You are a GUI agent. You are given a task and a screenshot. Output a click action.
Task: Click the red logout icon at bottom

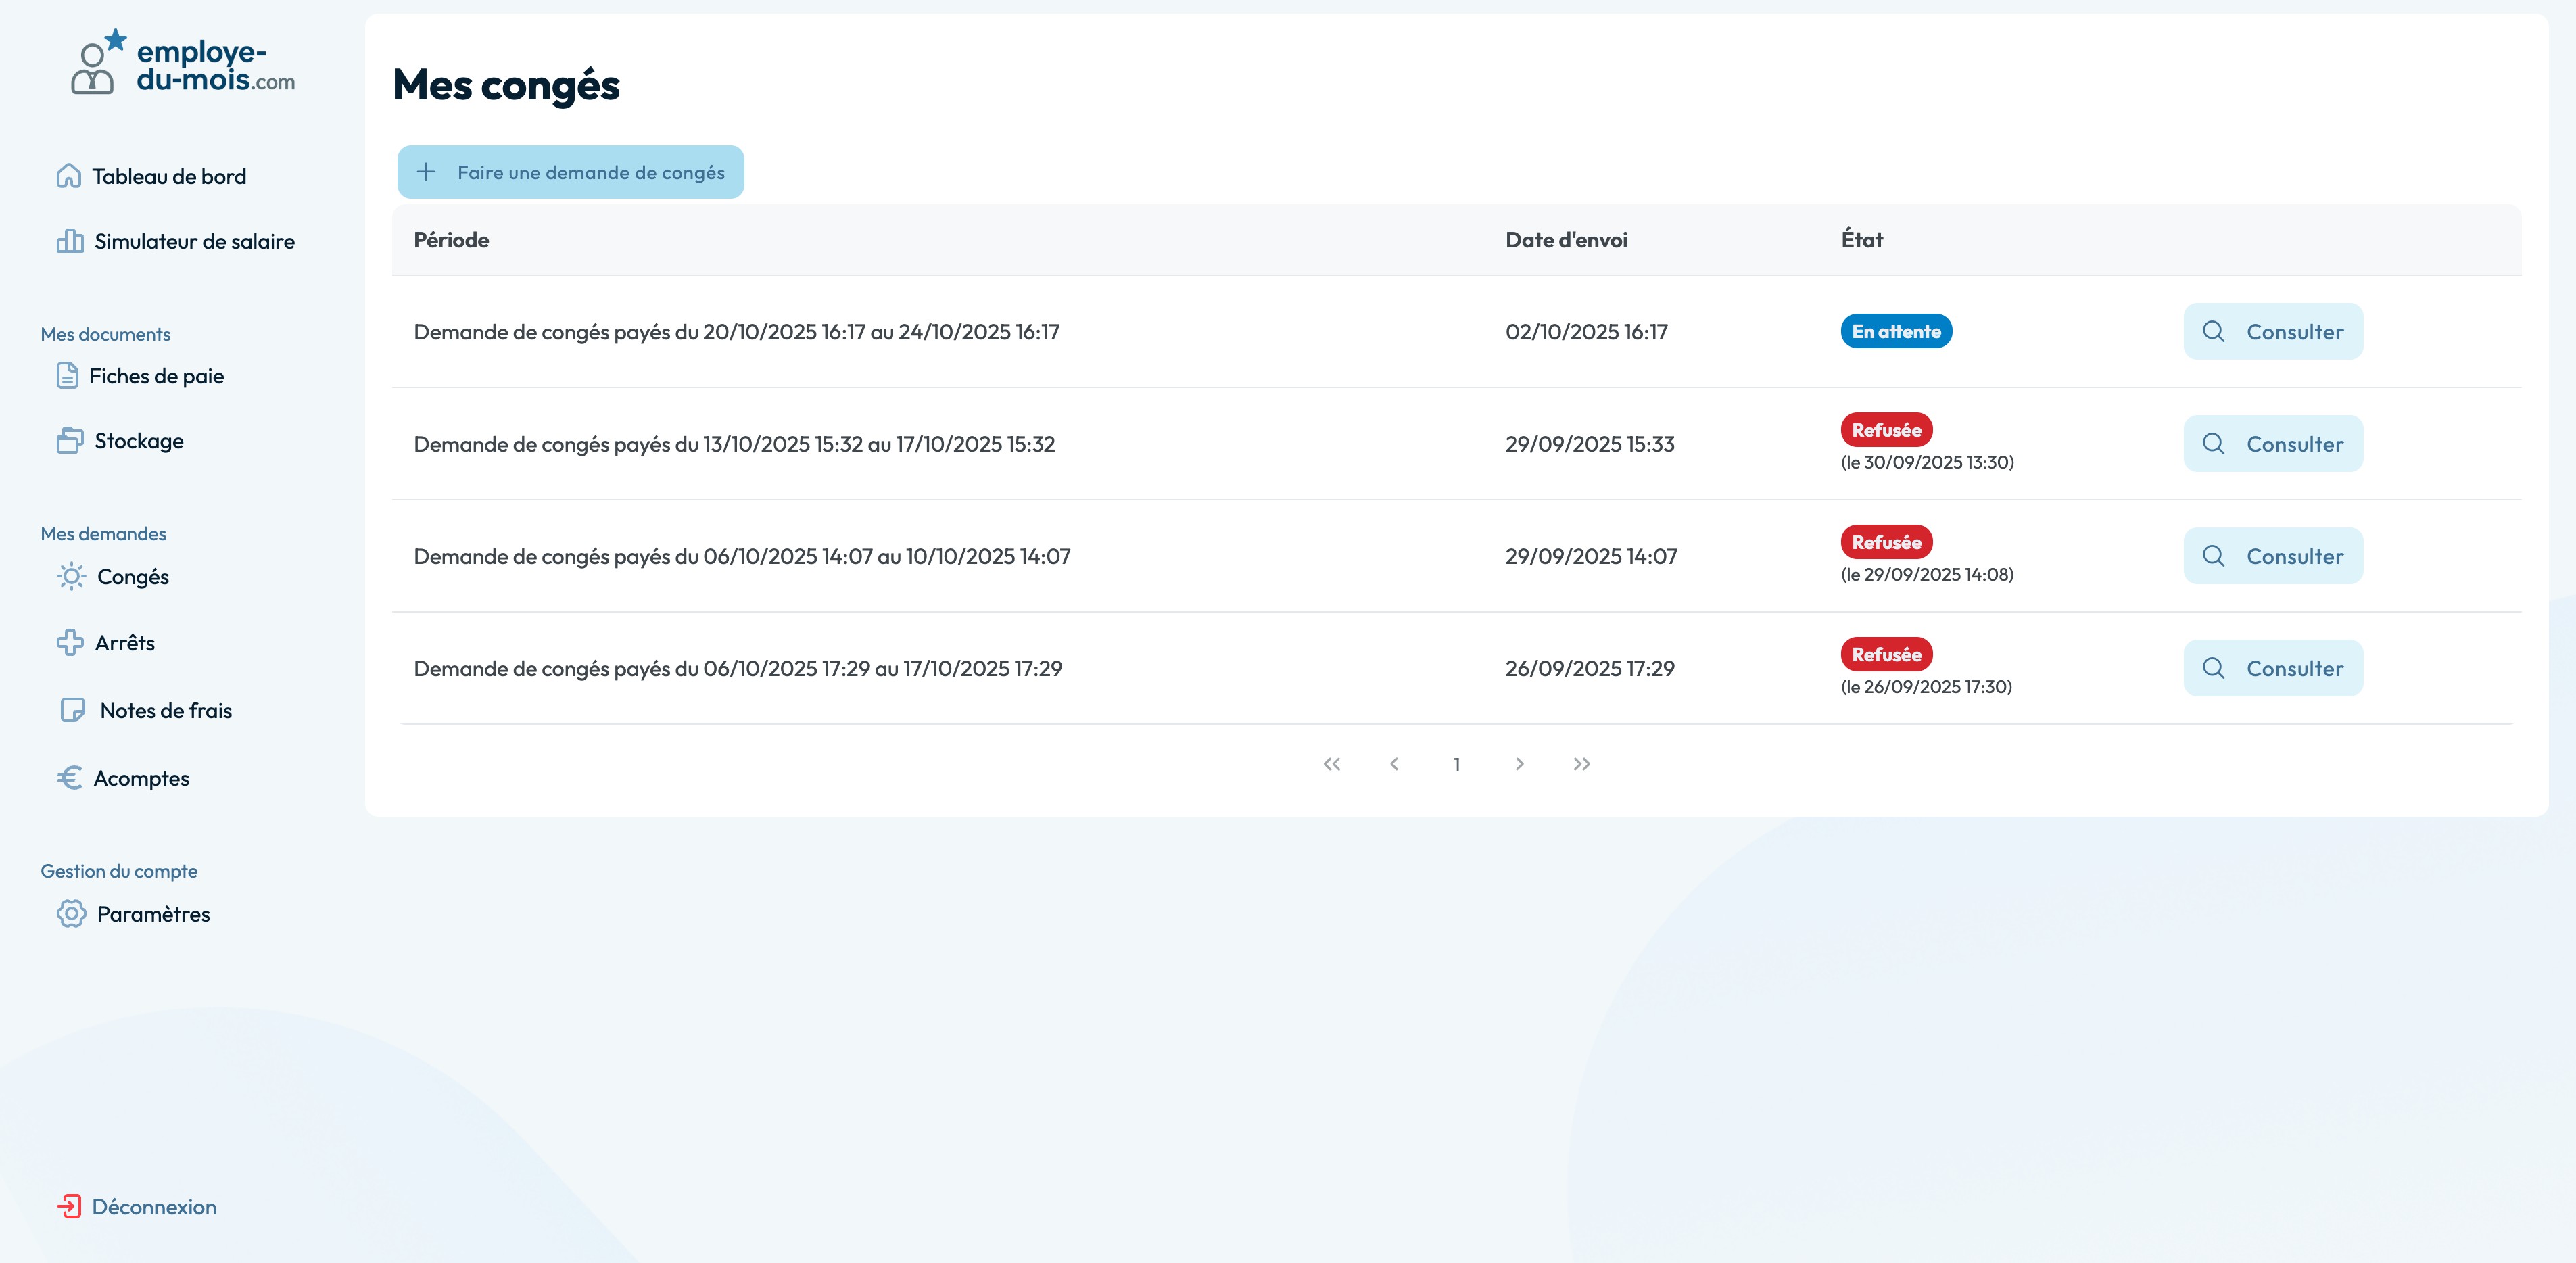click(x=69, y=1206)
